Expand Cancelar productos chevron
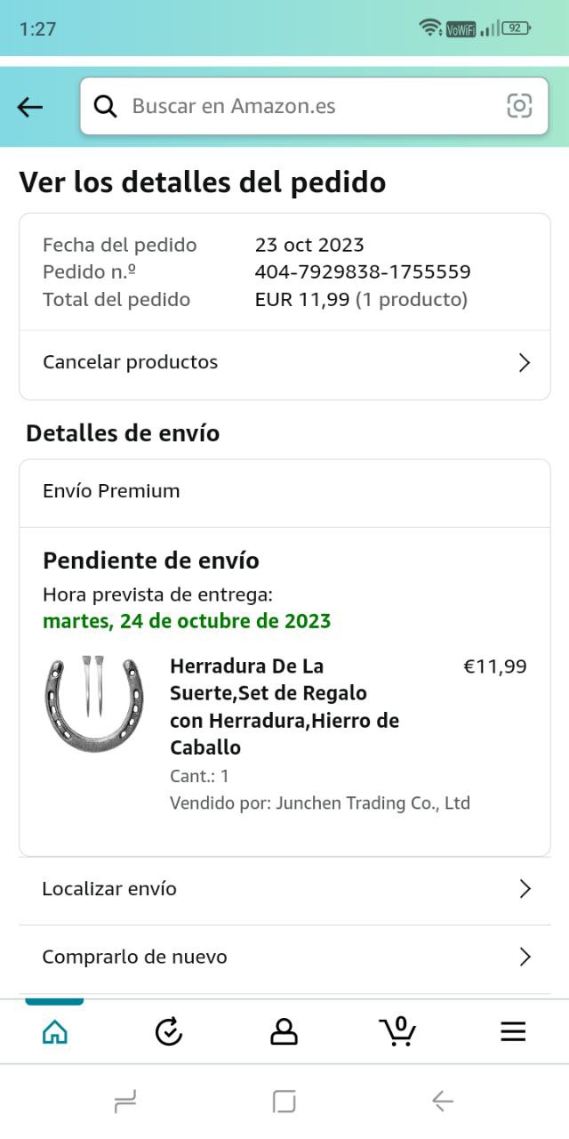569x1139 pixels. [525, 363]
